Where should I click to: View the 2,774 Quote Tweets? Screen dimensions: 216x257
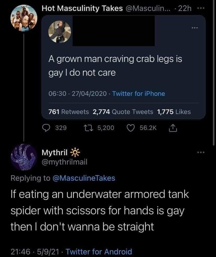(x=123, y=112)
